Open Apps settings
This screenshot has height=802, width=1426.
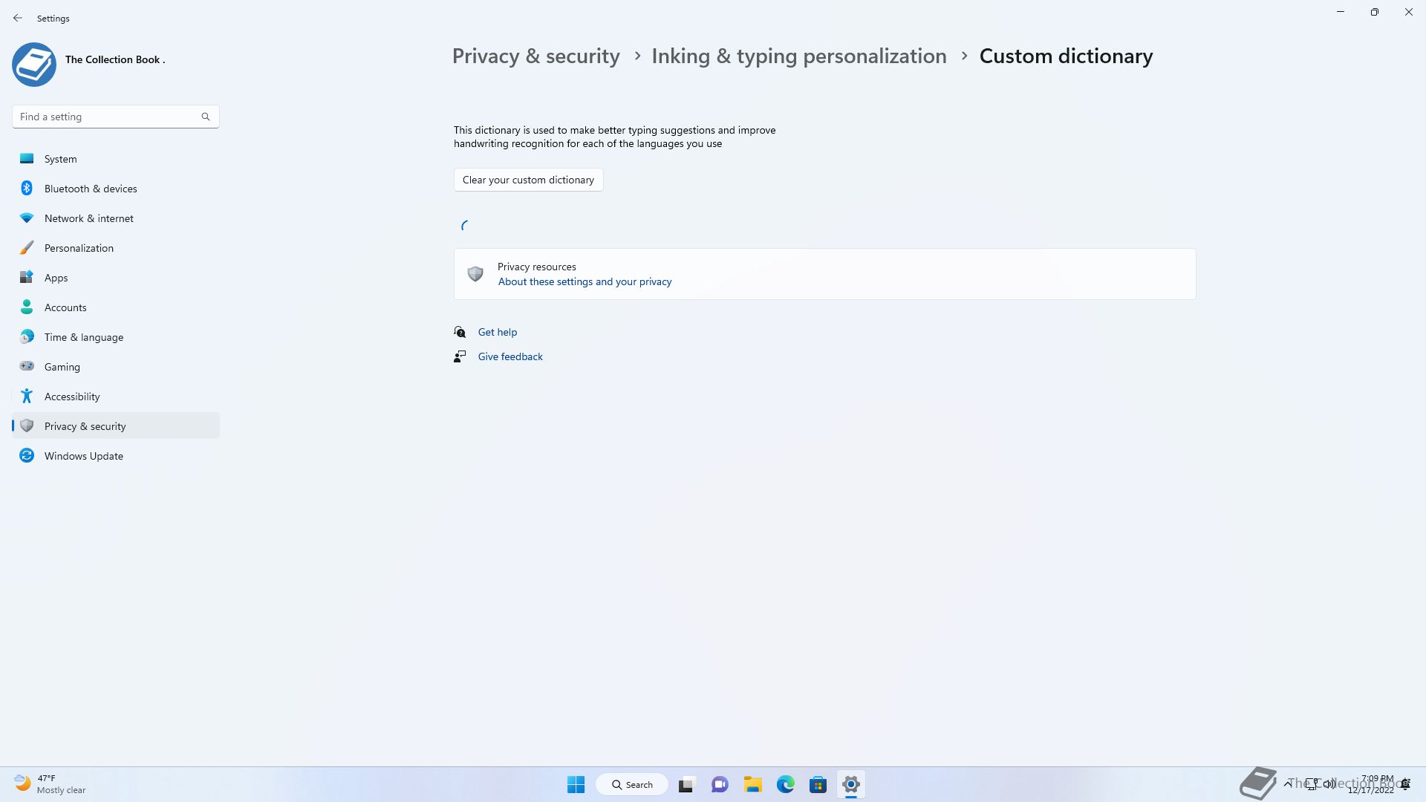115,278
